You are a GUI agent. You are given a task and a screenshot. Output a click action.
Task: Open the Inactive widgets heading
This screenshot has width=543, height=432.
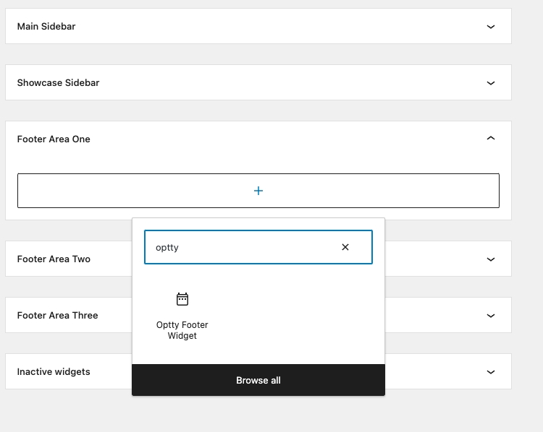tap(54, 371)
